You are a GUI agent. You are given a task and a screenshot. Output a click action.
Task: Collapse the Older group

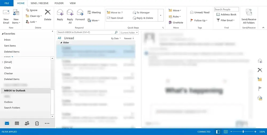tap(61, 43)
